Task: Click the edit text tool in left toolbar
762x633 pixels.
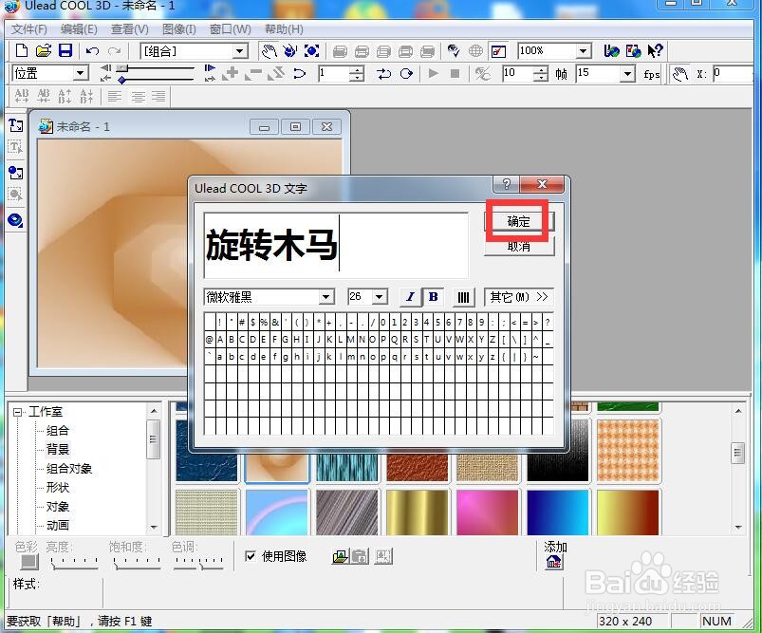Action: tap(15, 147)
